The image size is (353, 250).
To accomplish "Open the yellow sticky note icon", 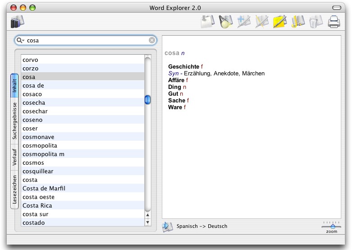I will pyautogui.click(x=280, y=22).
